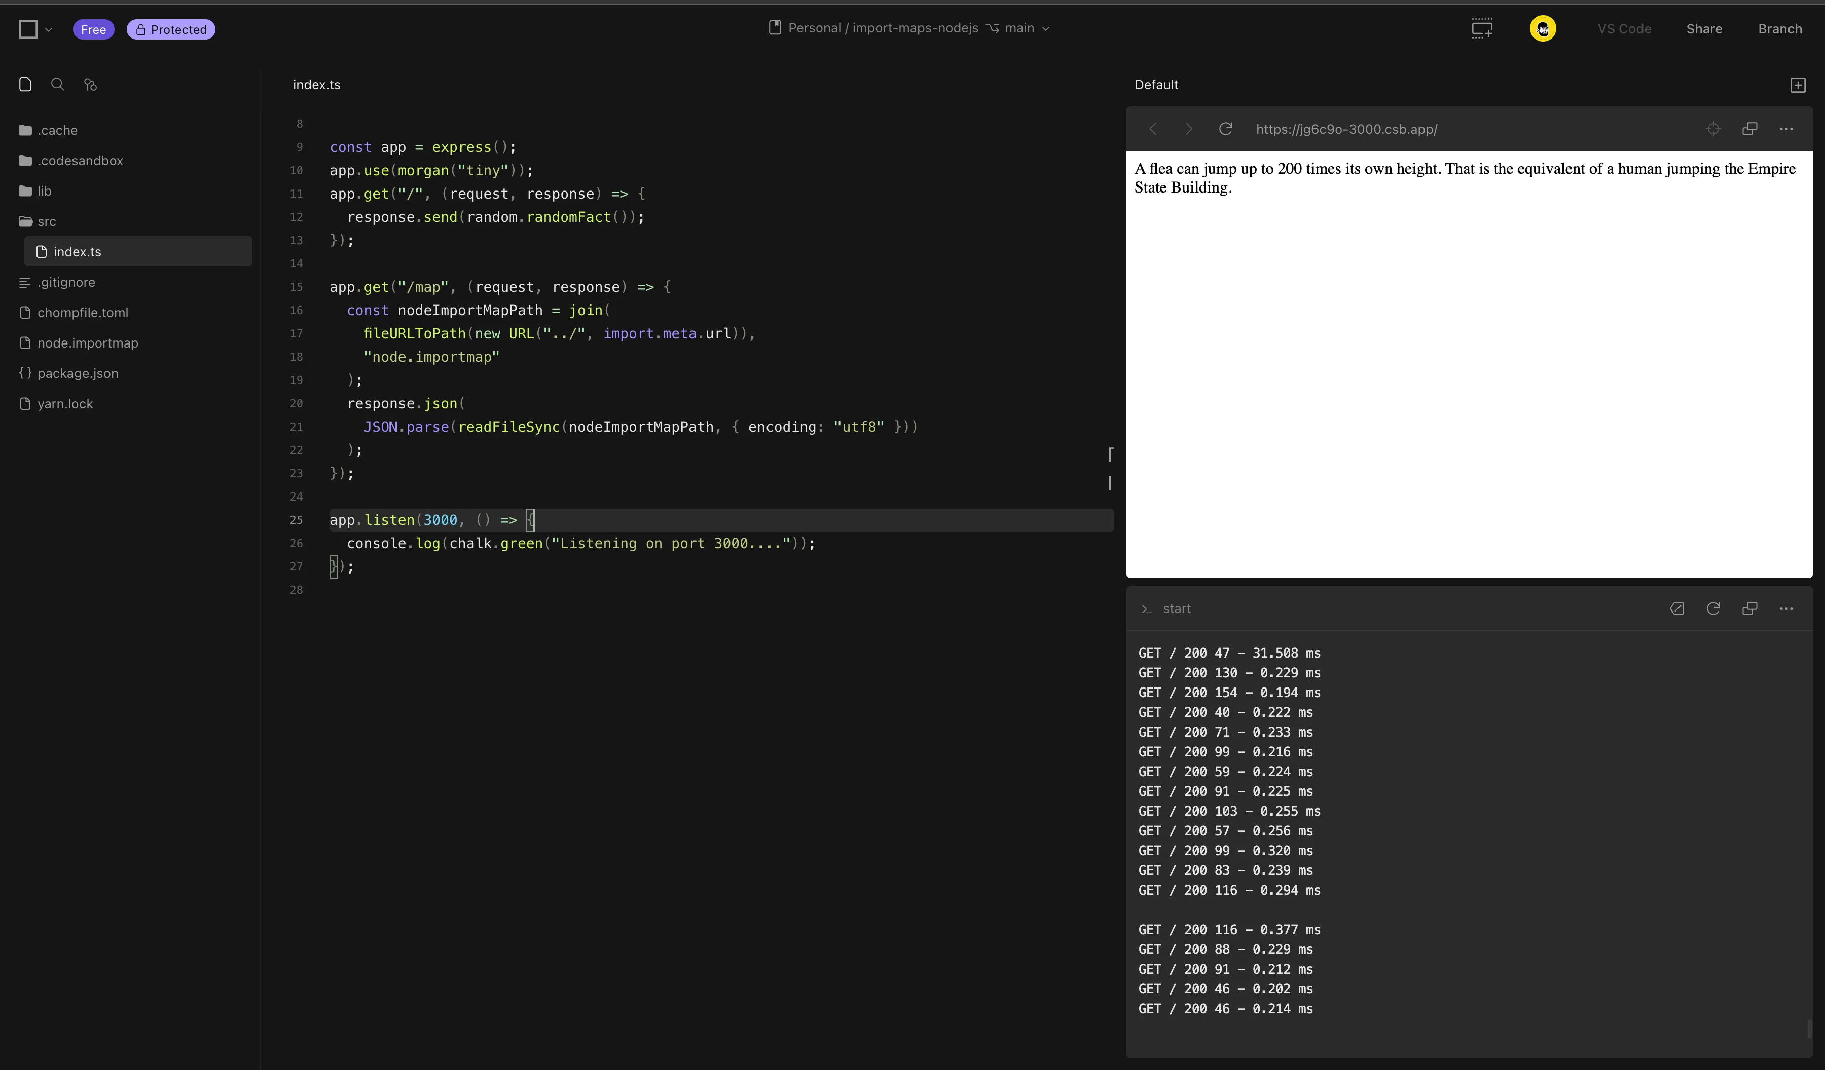Navigate back in the preview browser

pos(1153,129)
